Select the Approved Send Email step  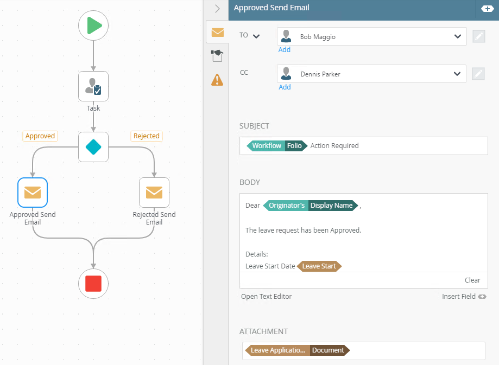33,193
